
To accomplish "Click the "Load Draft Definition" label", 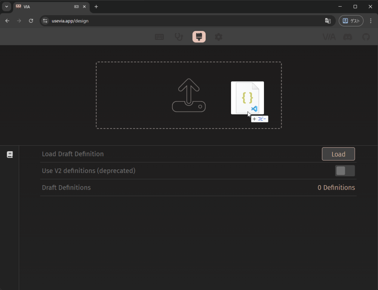I will (x=73, y=154).
